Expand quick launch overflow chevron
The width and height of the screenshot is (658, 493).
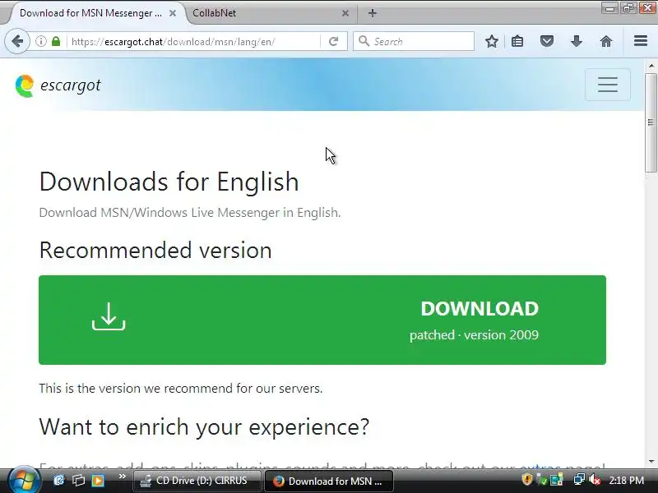[x=122, y=477]
